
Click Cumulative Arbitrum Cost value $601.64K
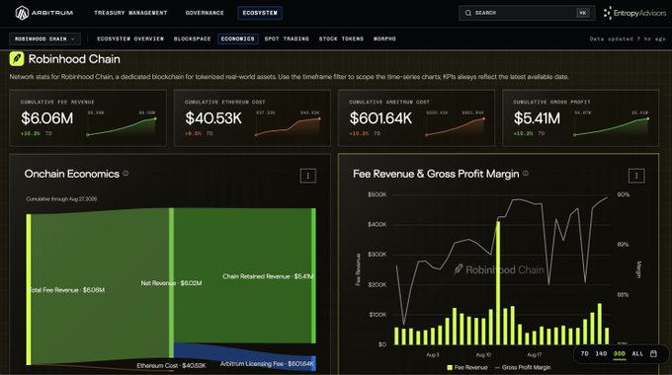tap(380, 118)
